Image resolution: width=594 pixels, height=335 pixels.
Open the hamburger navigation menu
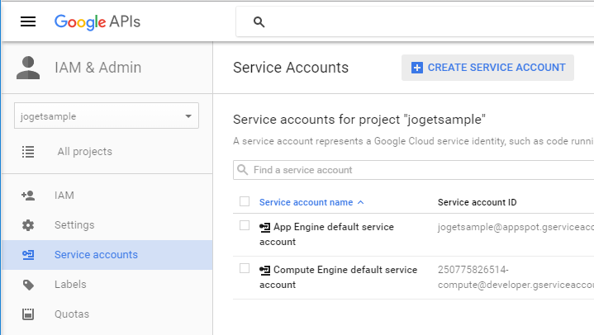tap(28, 21)
